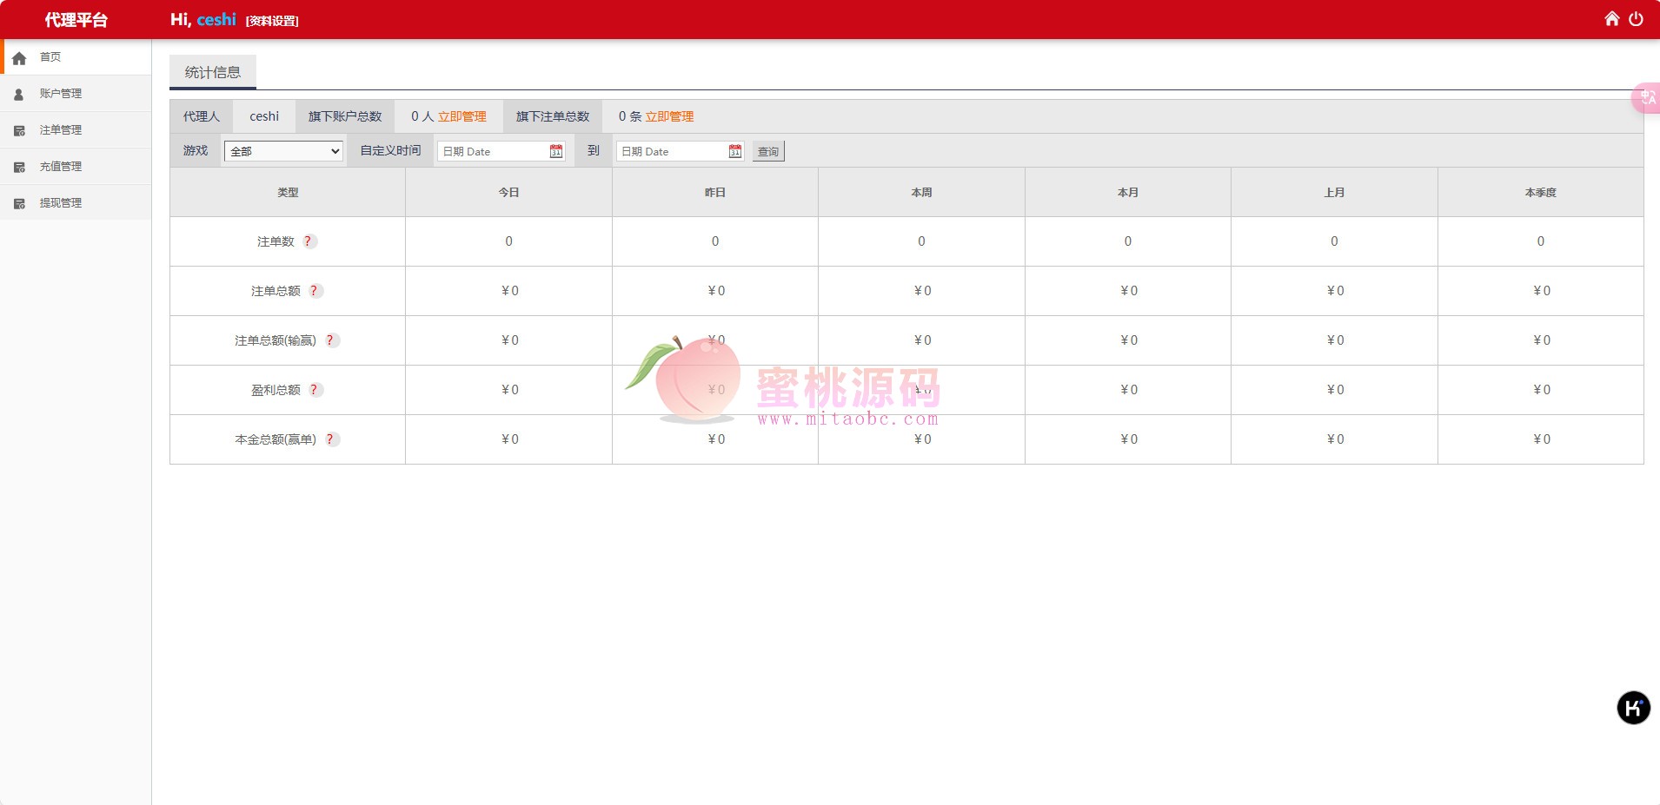Click the help icon beside 本金总额(赢单)
This screenshot has width=1660, height=805.
tap(331, 439)
